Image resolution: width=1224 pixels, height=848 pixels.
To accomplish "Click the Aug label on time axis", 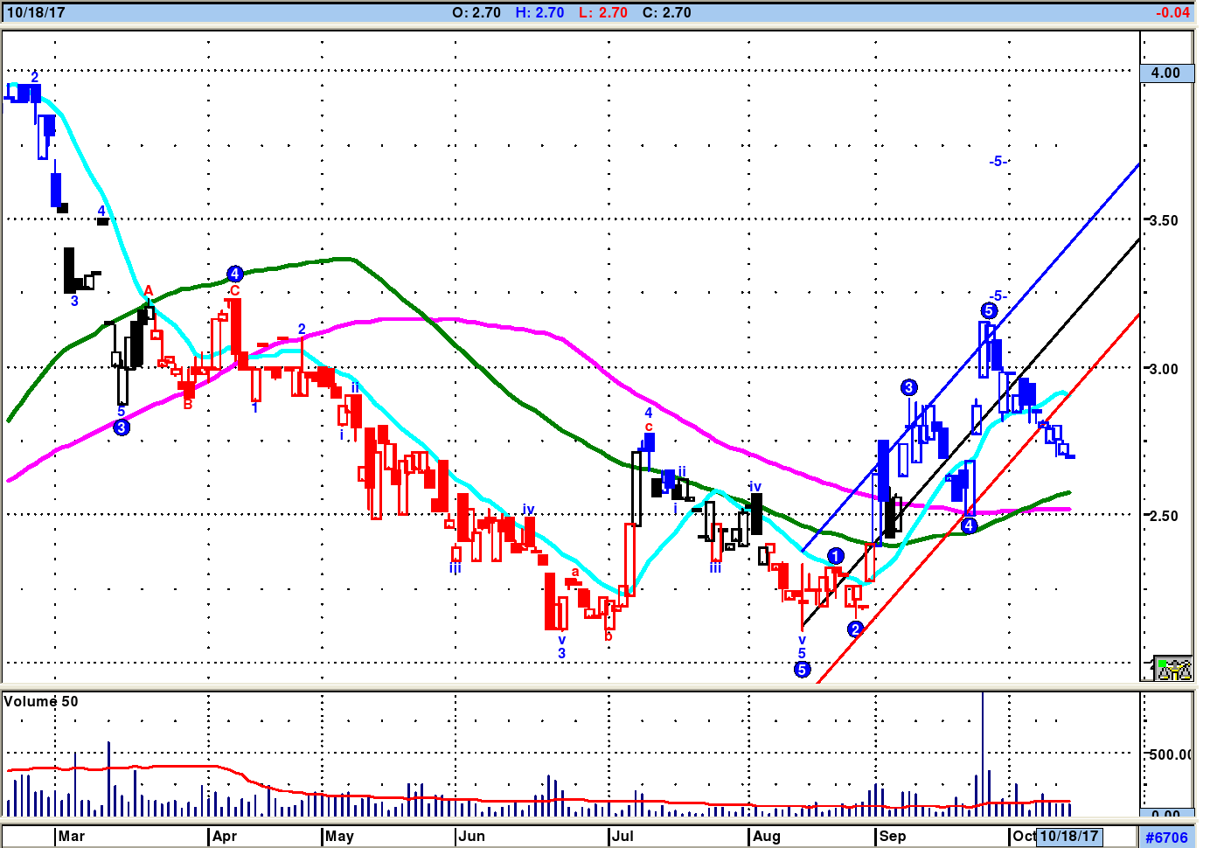I will point(767,836).
